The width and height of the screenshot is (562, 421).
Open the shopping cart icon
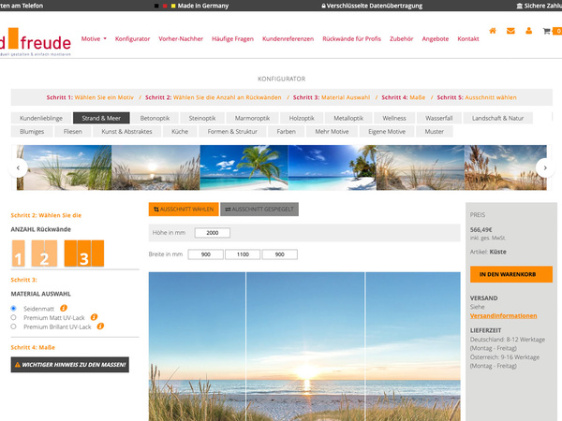coord(547,31)
